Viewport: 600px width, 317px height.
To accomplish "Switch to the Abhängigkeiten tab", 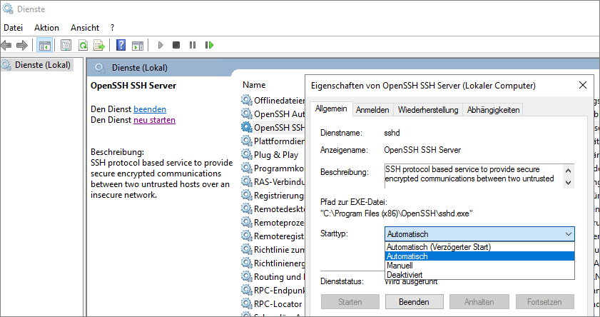I will (x=493, y=110).
